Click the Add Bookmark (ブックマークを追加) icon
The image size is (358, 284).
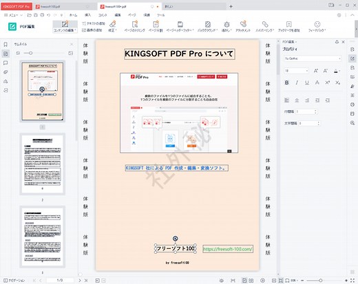(x=288, y=24)
